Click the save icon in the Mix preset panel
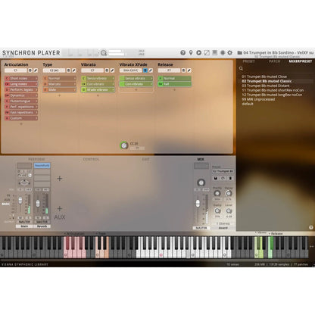Screen dimensions: 315x315 pos(216,178)
